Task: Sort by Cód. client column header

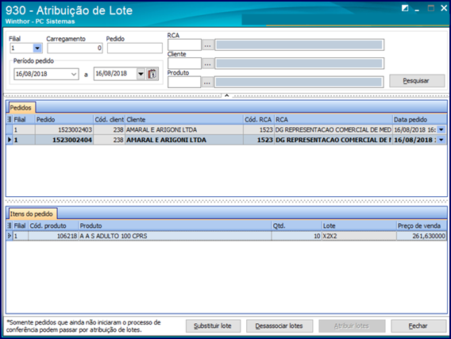Action: (110, 119)
